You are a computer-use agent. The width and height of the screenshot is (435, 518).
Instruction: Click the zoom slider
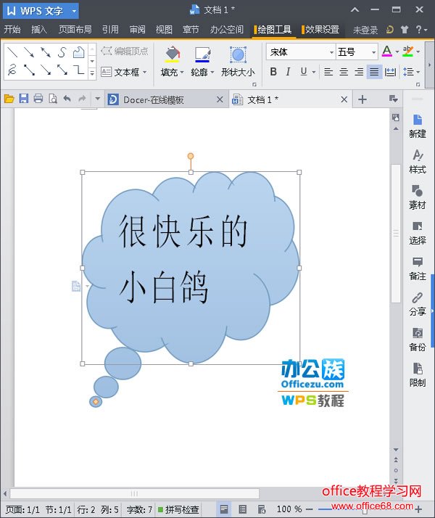coord(365,509)
